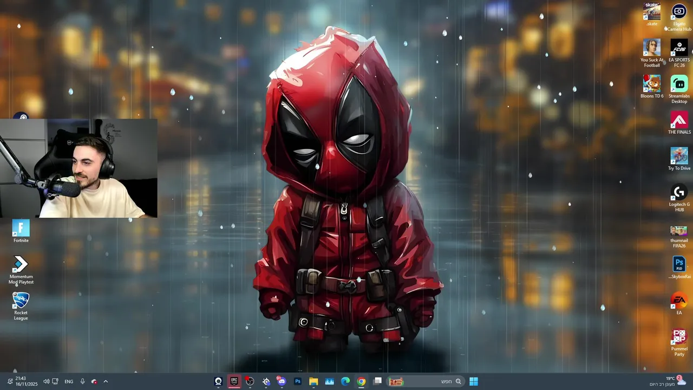Click the microphone tray icon
The image size is (693, 390).
coord(82,381)
